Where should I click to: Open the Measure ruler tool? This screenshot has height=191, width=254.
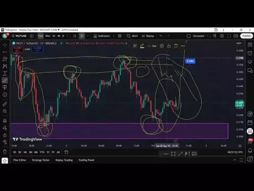(x=5, y=104)
